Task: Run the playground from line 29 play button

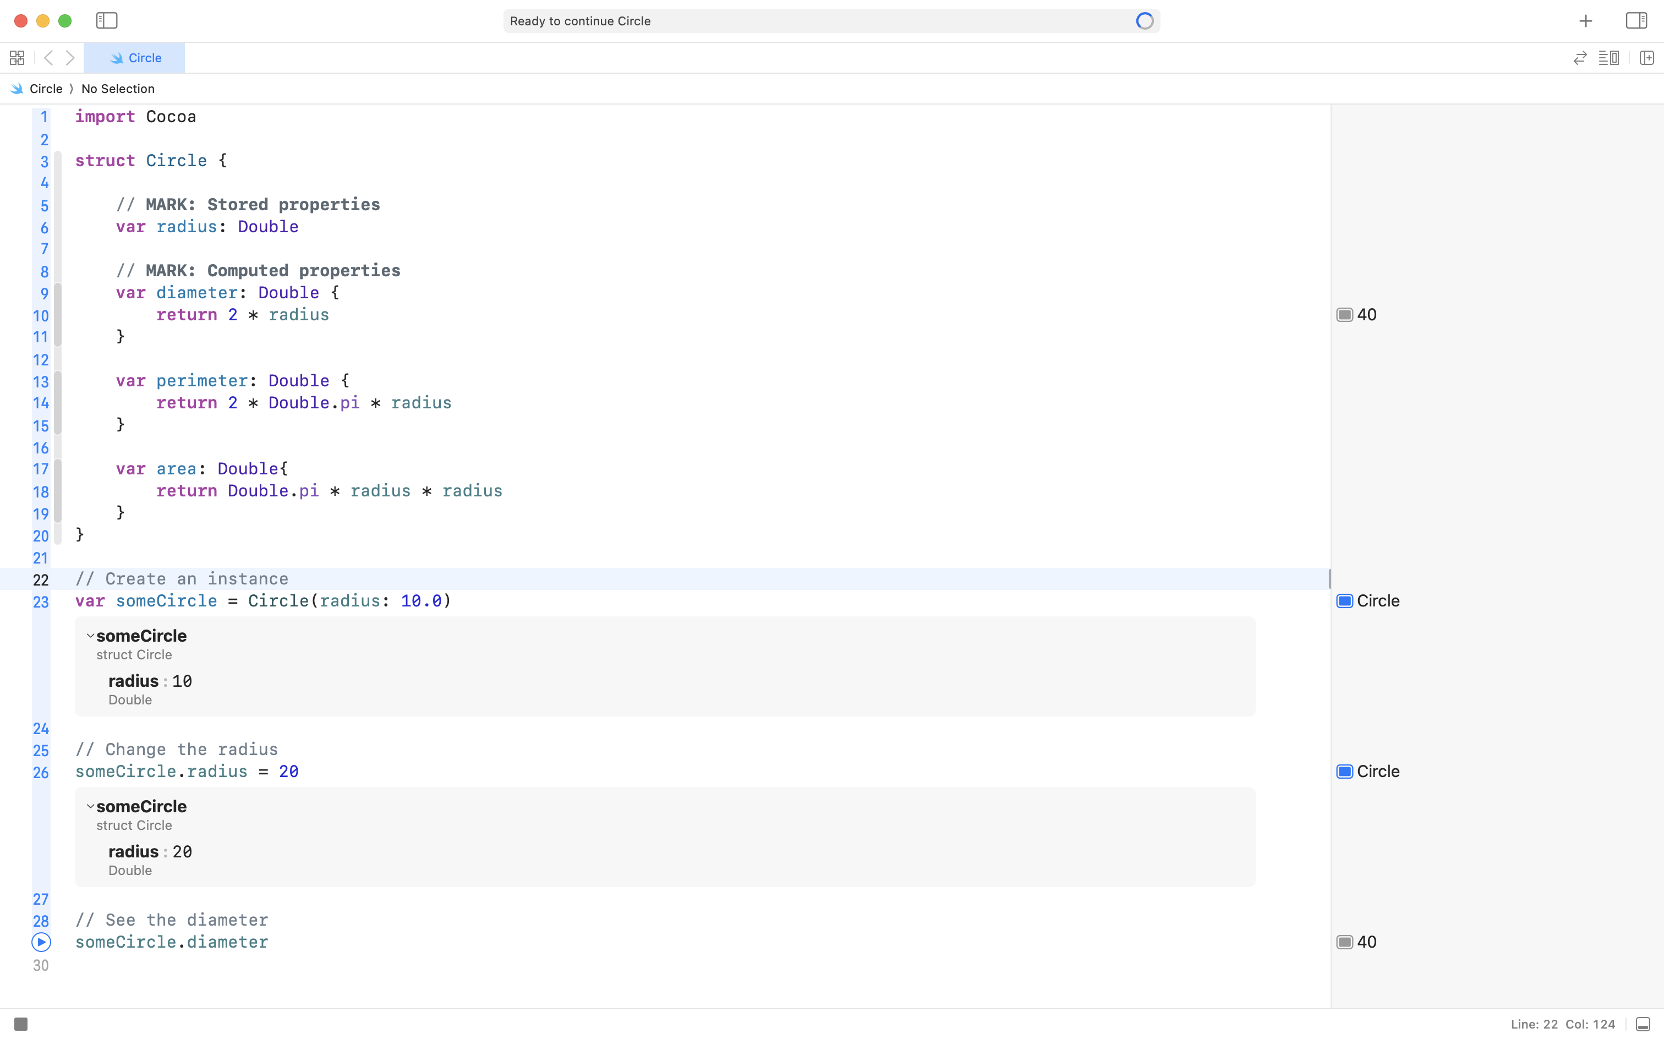Action: 41,942
